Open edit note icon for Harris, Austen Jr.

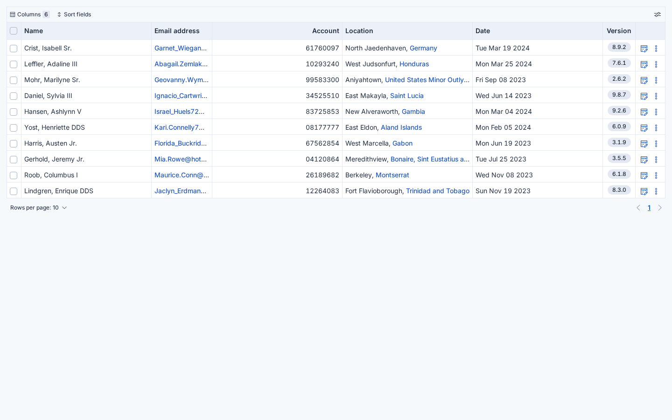[644, 144]
